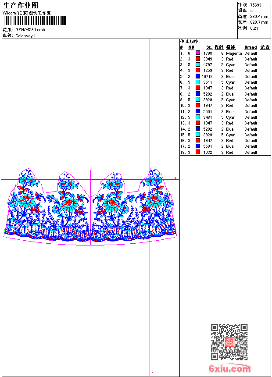
Task: Click the Cyan swatch in row 3
Action: point(197,64)
